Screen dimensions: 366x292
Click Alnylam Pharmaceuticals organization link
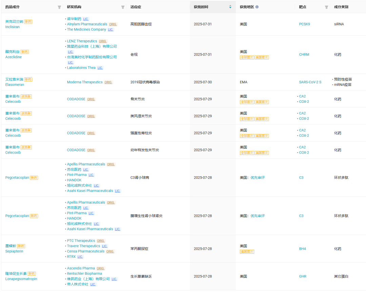87,24
